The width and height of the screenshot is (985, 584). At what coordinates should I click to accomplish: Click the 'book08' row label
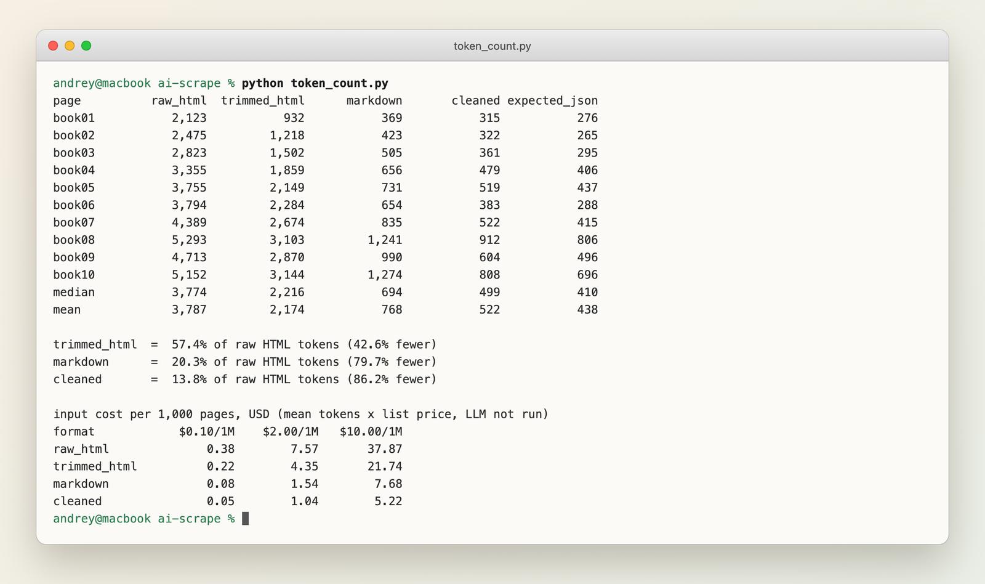74,240
